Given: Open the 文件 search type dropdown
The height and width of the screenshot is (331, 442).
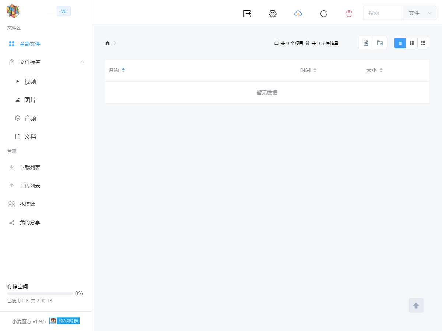Looking at the screenshot, I should (419, 13).
